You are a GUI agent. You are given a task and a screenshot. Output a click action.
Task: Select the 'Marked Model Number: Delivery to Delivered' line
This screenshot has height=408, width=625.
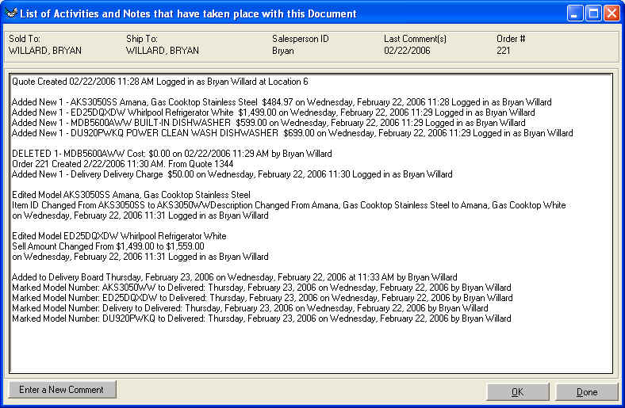click(250, 308)
